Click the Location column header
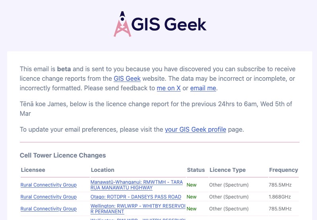Image resolution: width=317 pixels, height=220 pixels. point(102,170)
